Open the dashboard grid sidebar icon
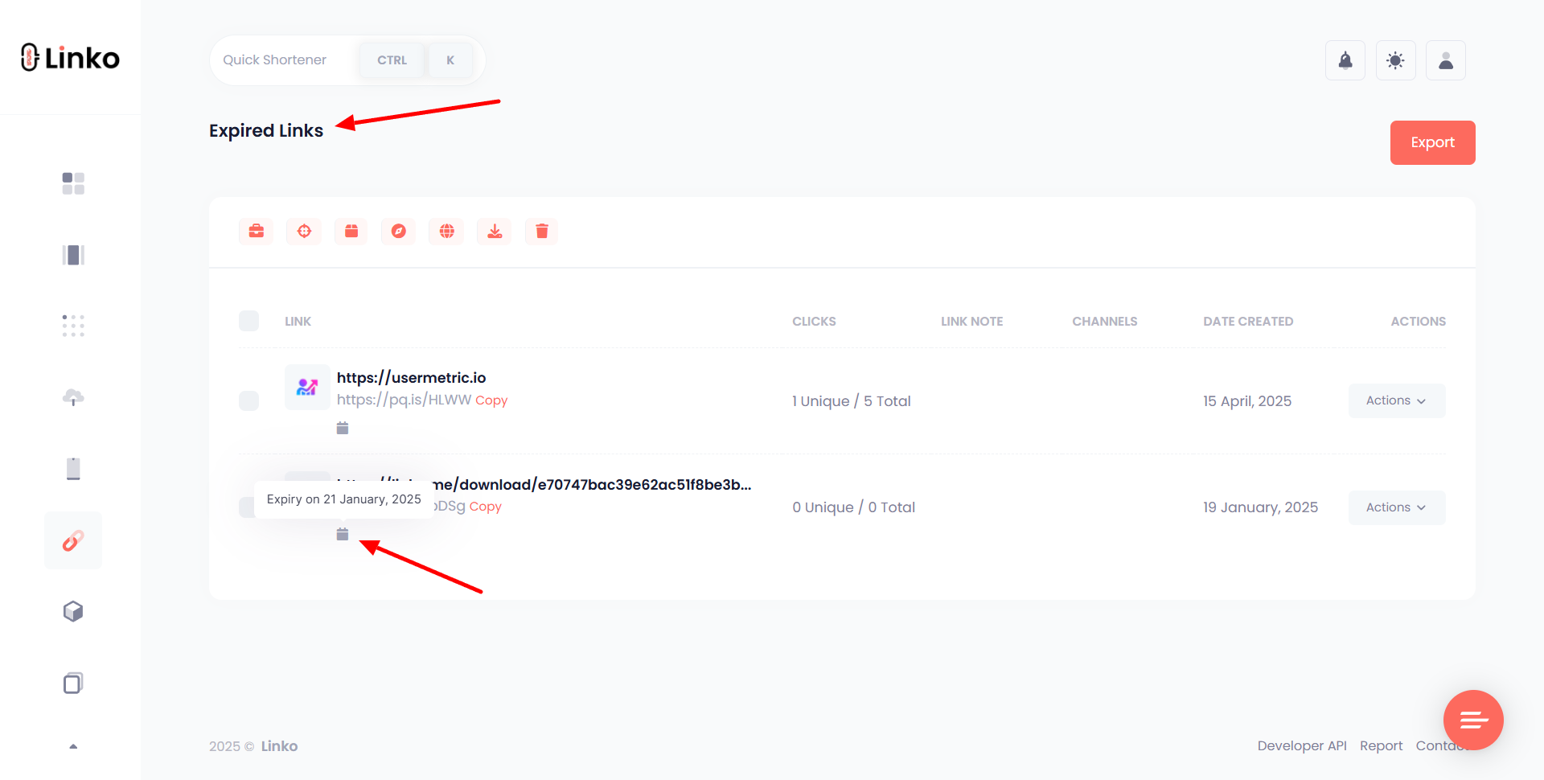Viewport: 1544px width, 780px height. (73, 183)
